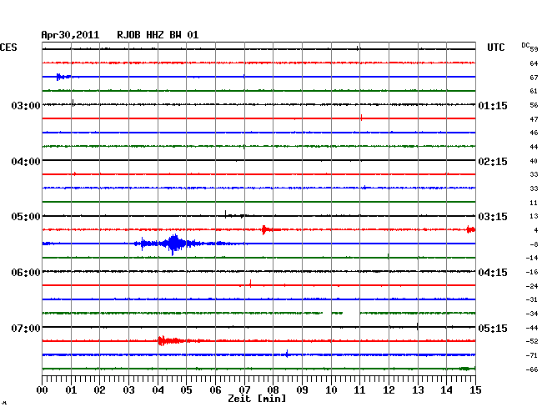Click the DC value 61

tap(534, 91)
